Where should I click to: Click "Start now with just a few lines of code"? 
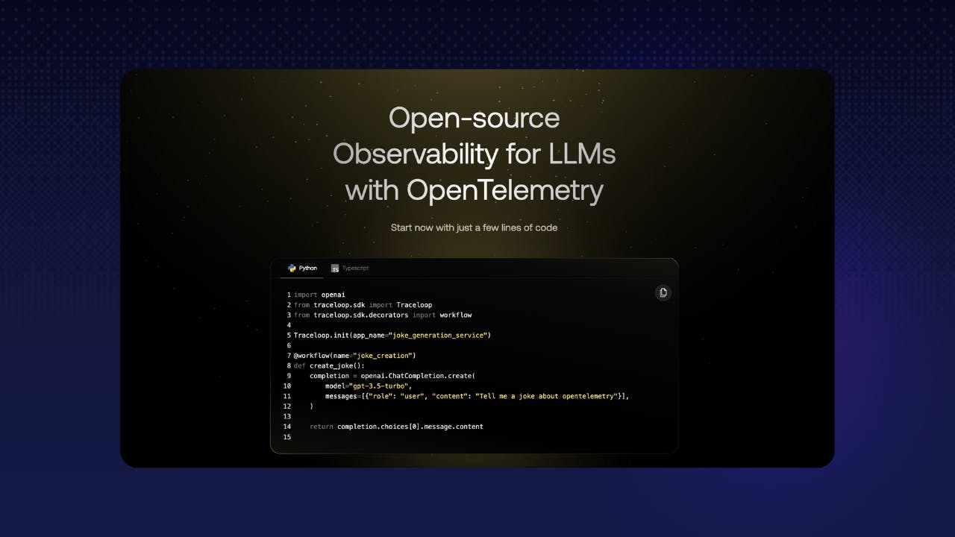[474, 227]
